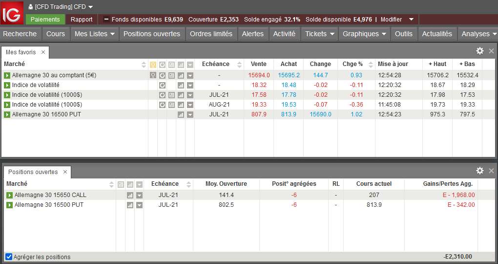Image resolution: width=498 pixels, height=264 pixels.
Task: Click the green Paiements button
Action: point(45,20)
